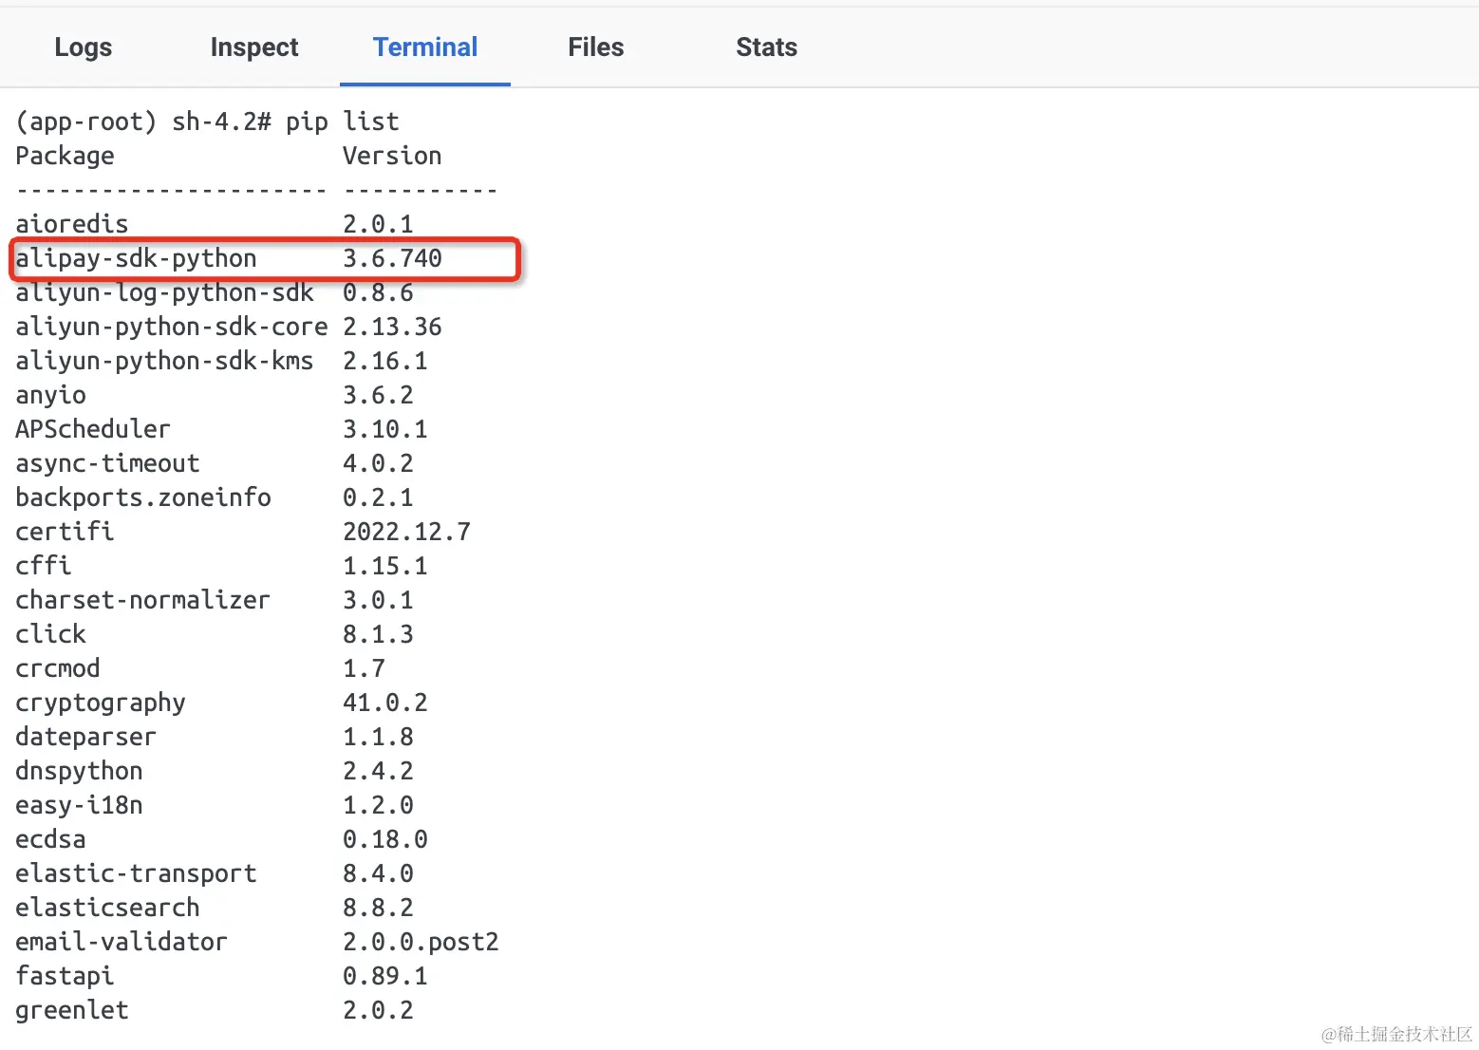1479x1050 pixels.
Task: Click the 'anyio' package name
Action: click(50, 395)
